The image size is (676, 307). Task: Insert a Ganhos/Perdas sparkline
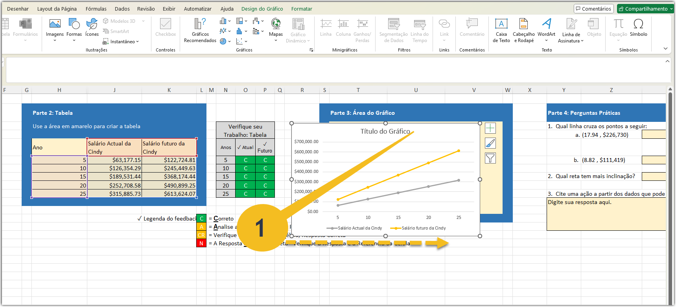pyautogui.click(x=362, y=30)
